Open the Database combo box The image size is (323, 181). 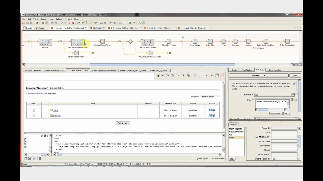click(x=275, y=95)
